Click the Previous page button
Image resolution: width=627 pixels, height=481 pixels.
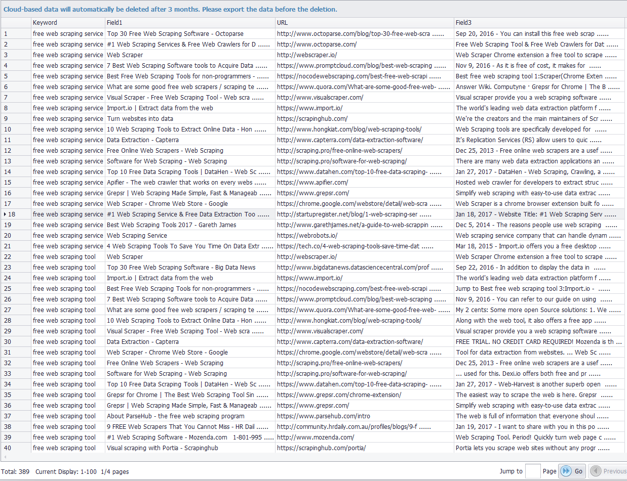[x=608, y=471]
